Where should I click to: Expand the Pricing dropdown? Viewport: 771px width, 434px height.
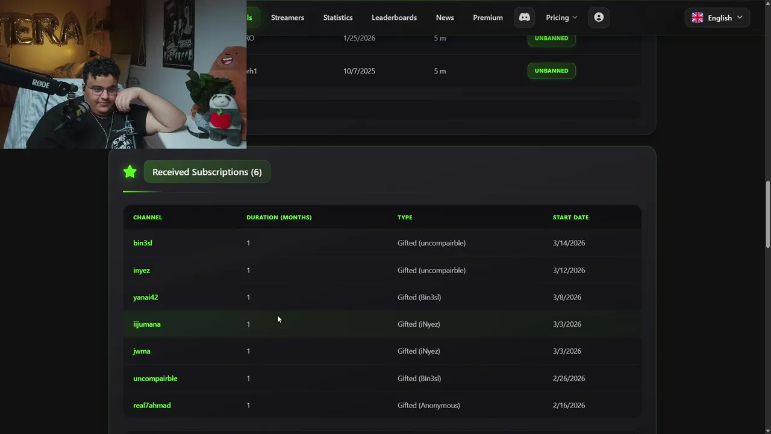coord(561,17)
